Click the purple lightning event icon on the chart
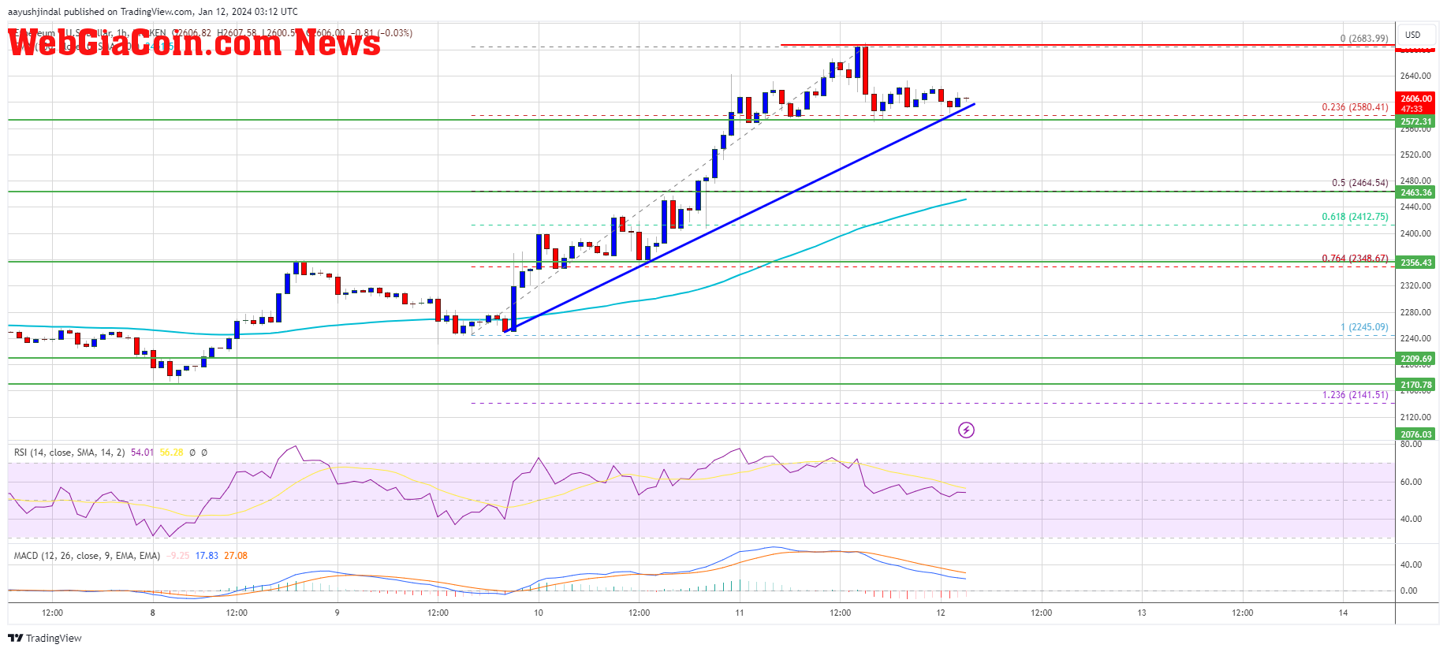This screenshot has height=652, width=1447. 966,430
